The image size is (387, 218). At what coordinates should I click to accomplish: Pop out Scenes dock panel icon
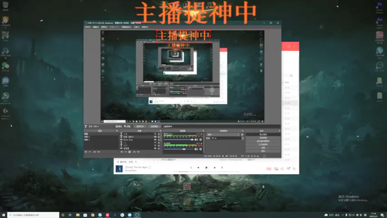coord(117,131)
